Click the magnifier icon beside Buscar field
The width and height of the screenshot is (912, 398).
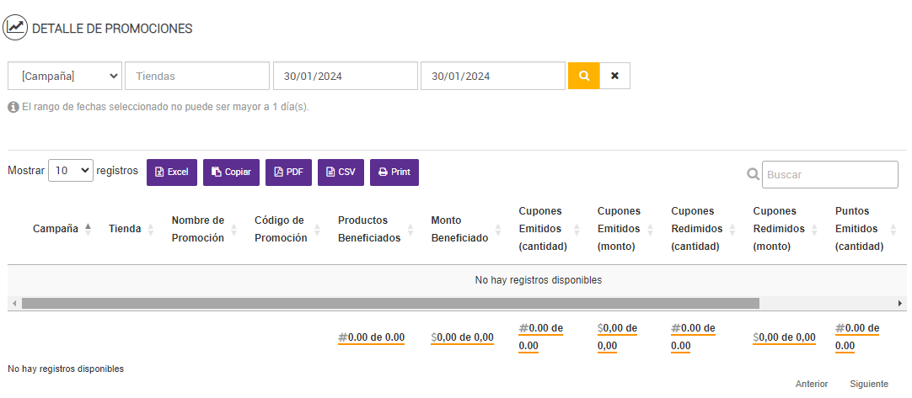point(754,174)
